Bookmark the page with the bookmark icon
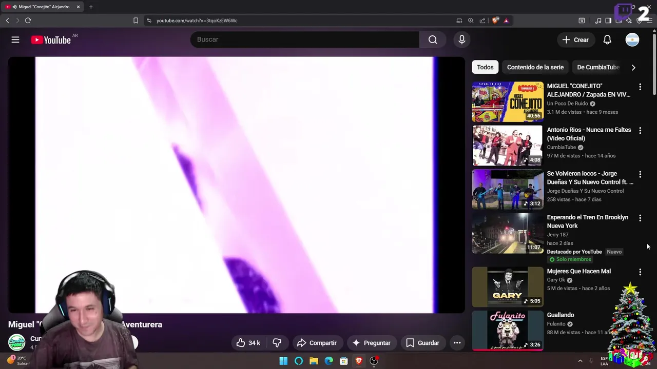This screenshot has width=657, height=369. (x=136, y=20)
